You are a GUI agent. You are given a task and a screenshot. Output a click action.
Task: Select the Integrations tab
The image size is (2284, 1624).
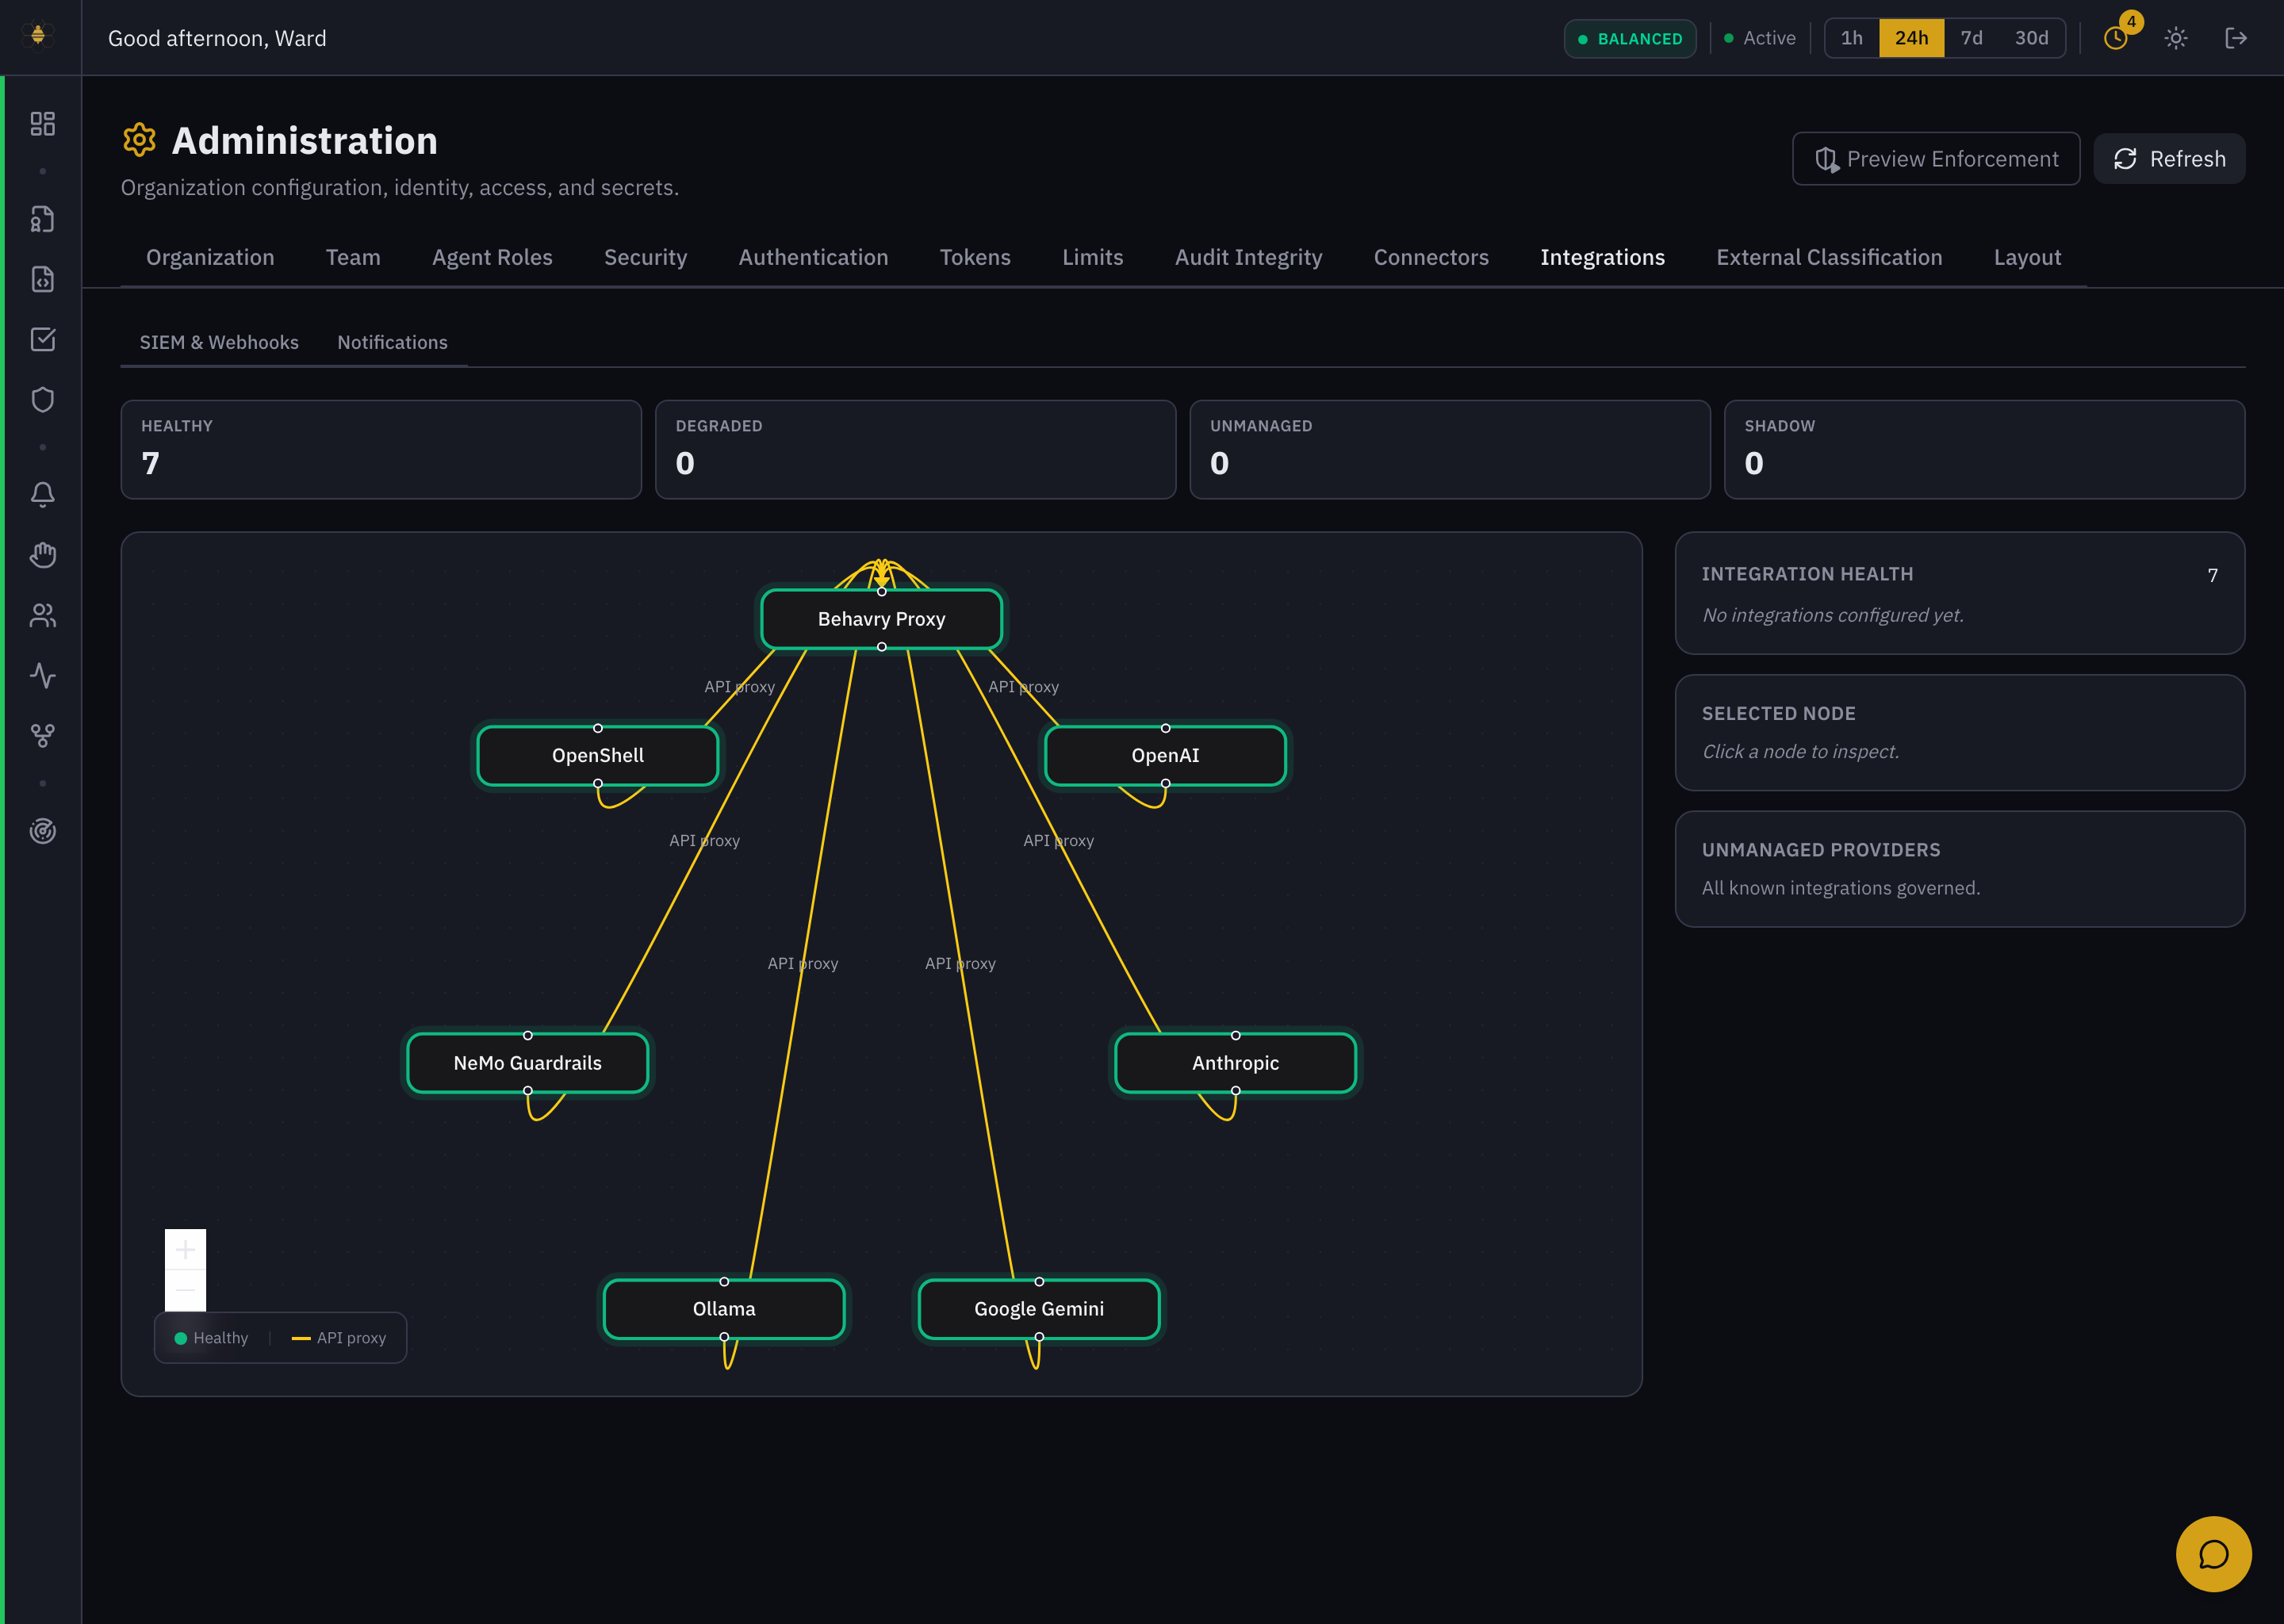point(1602,257)
